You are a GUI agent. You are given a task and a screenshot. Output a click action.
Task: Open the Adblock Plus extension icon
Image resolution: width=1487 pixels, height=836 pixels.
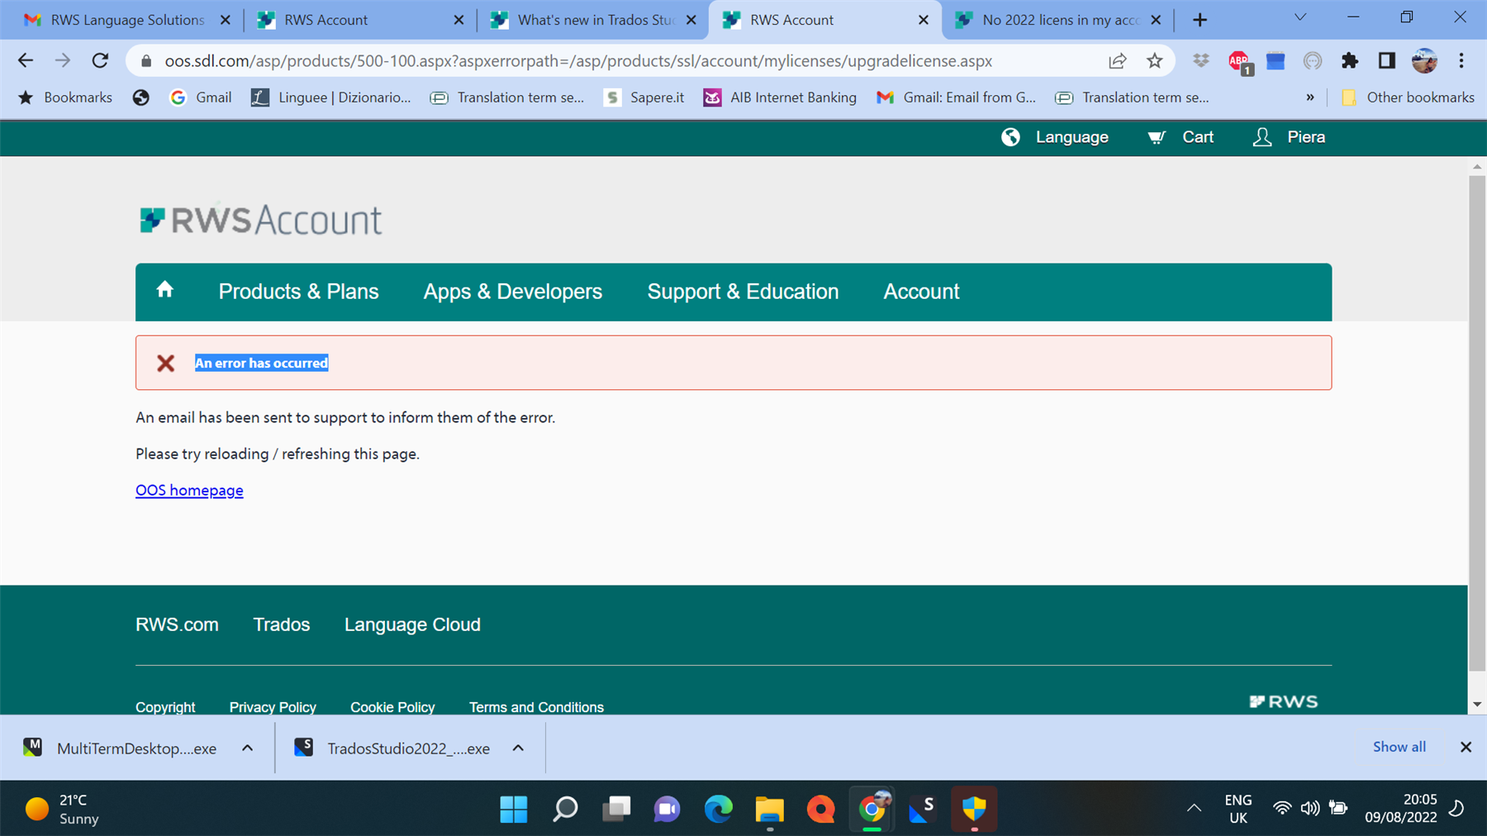tap(1238, 60)
